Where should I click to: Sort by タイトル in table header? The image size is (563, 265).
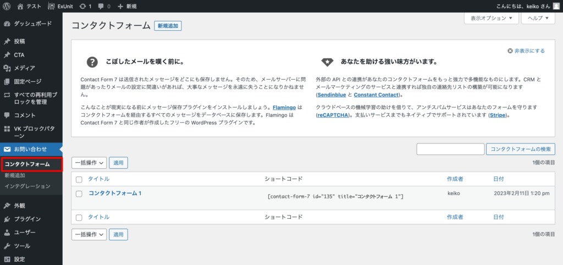coord(99,179)
